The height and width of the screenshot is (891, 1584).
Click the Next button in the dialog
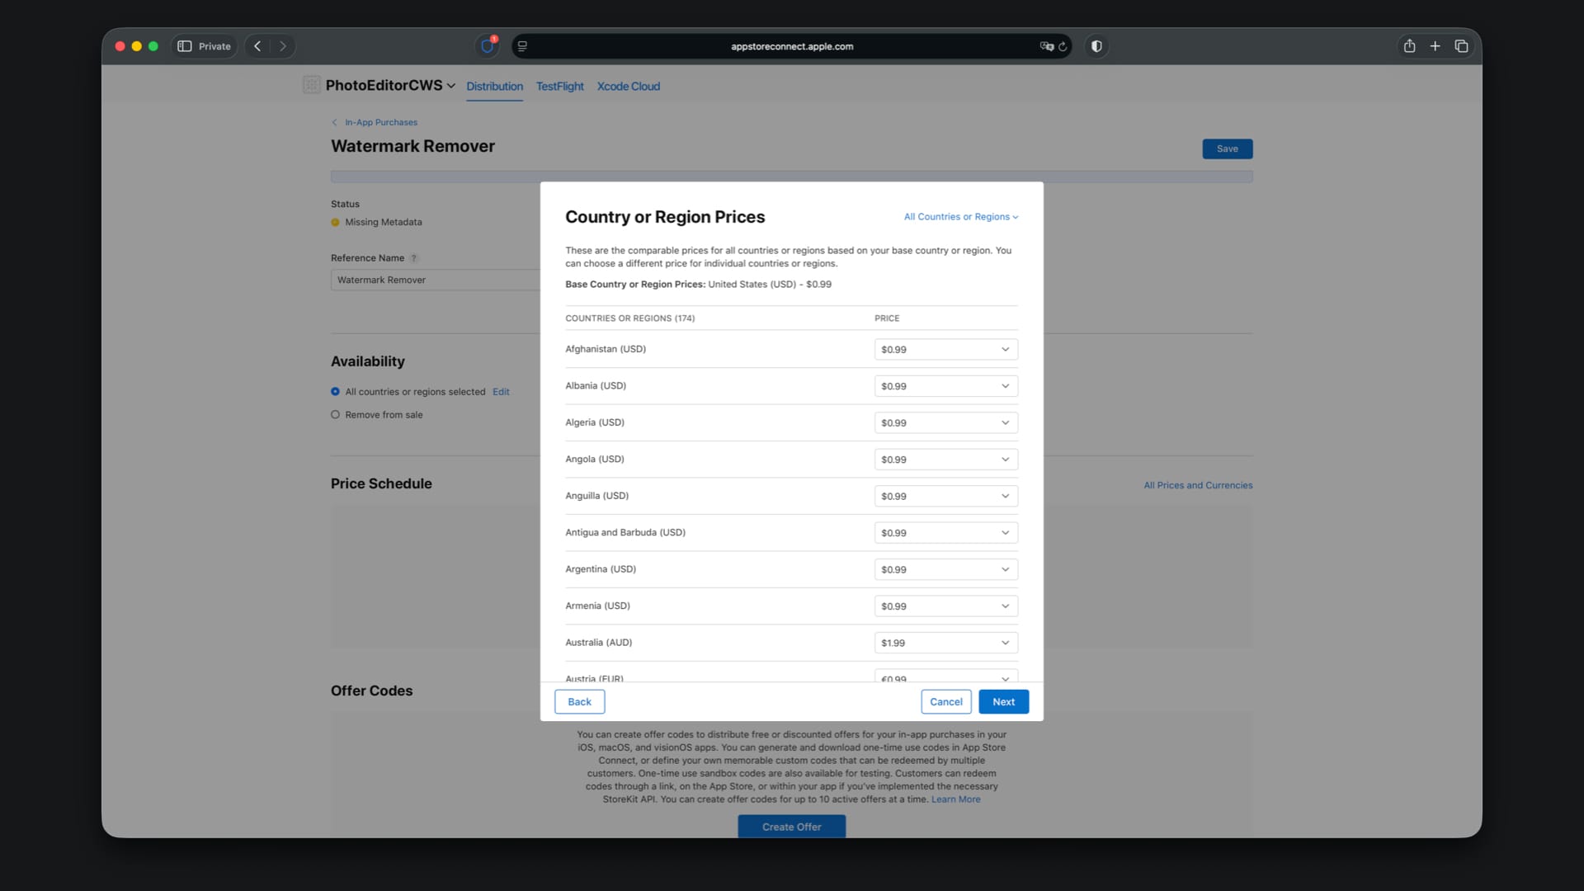(1003, 702)
